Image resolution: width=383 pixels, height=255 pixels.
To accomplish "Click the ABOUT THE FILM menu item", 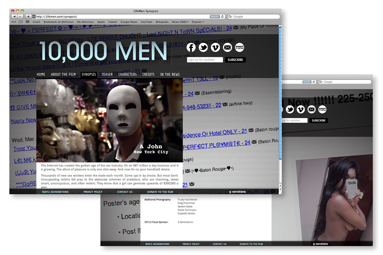I will pyautogui.click(x=63, y=74).
